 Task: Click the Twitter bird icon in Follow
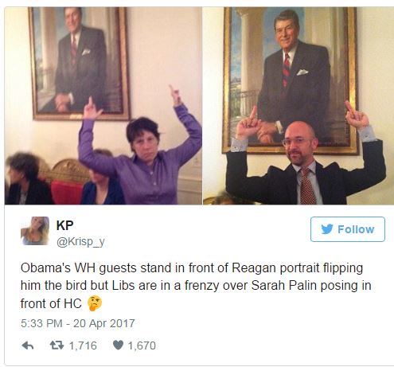coord(327,229)
